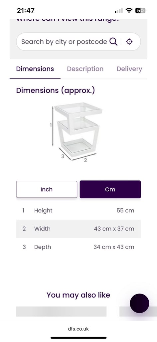Select the Width 43 cm x 37 cm row
This screenshot has height=342, width=157.
pos(78,229)
